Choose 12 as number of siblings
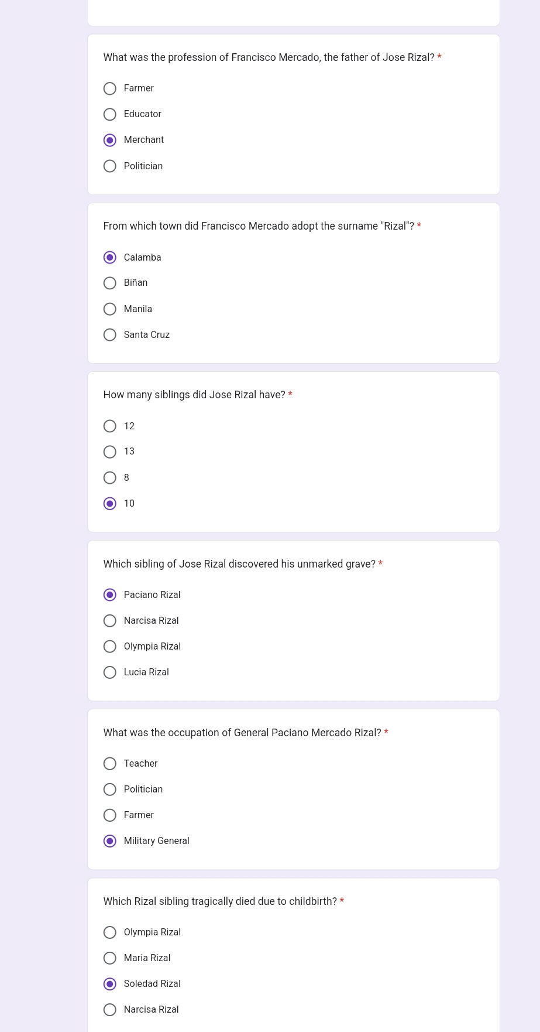This screenshot has width=540, height=1032. (x=110, y=426)
